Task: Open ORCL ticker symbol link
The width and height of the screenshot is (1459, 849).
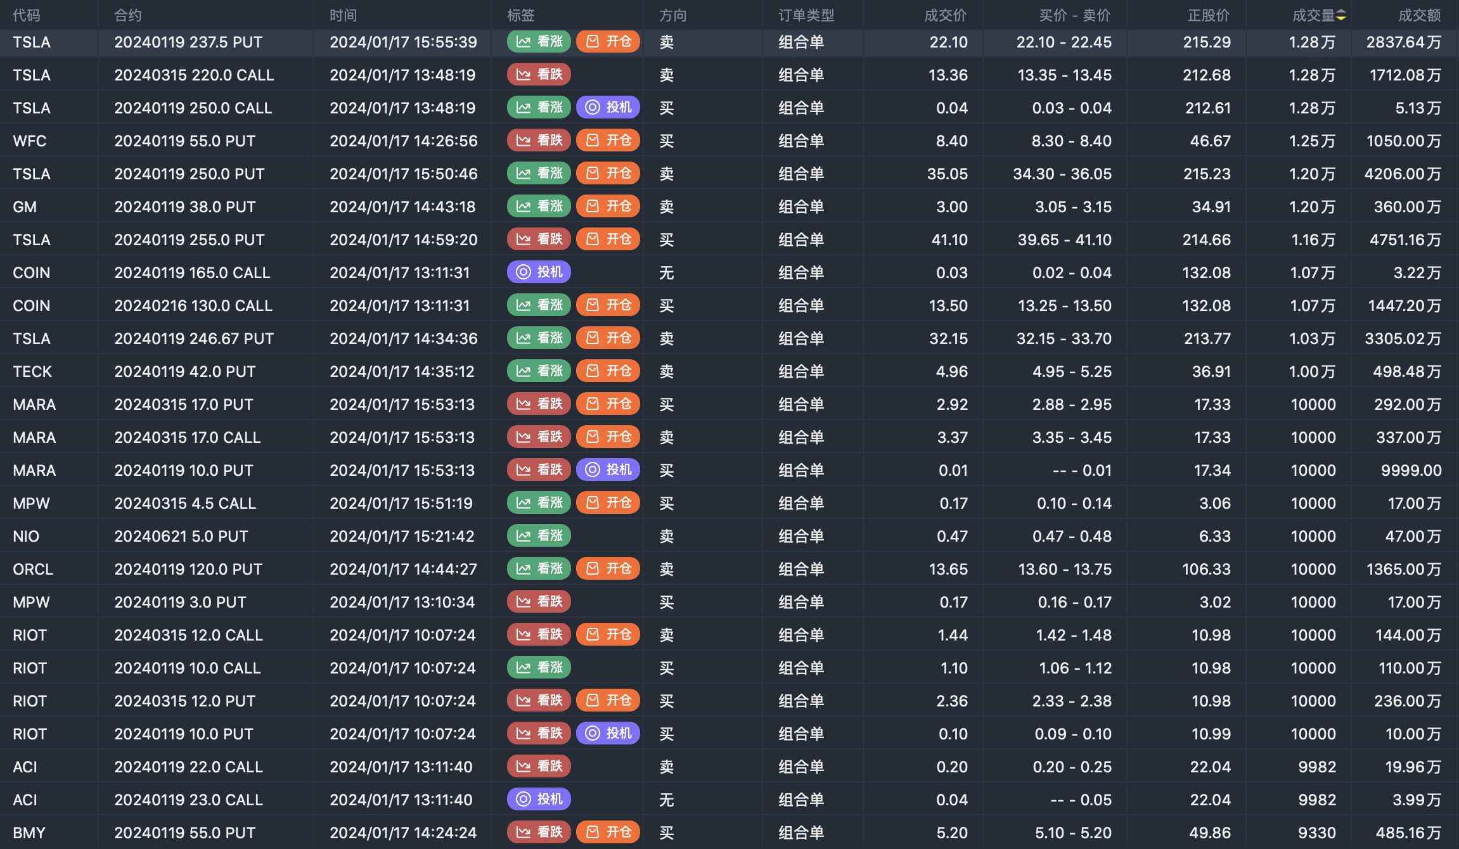Action: [33, 569]
